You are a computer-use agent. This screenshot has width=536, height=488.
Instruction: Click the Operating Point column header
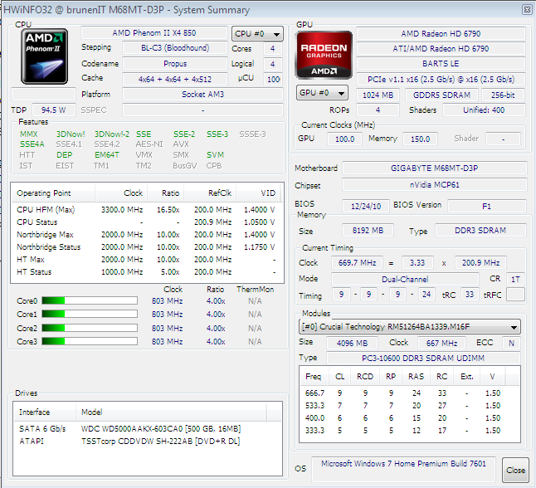click(53, 193)
